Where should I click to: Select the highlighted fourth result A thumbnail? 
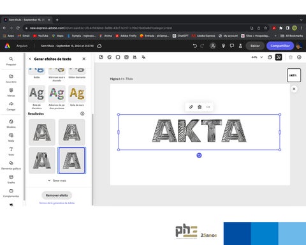click(x=72, y=160)
